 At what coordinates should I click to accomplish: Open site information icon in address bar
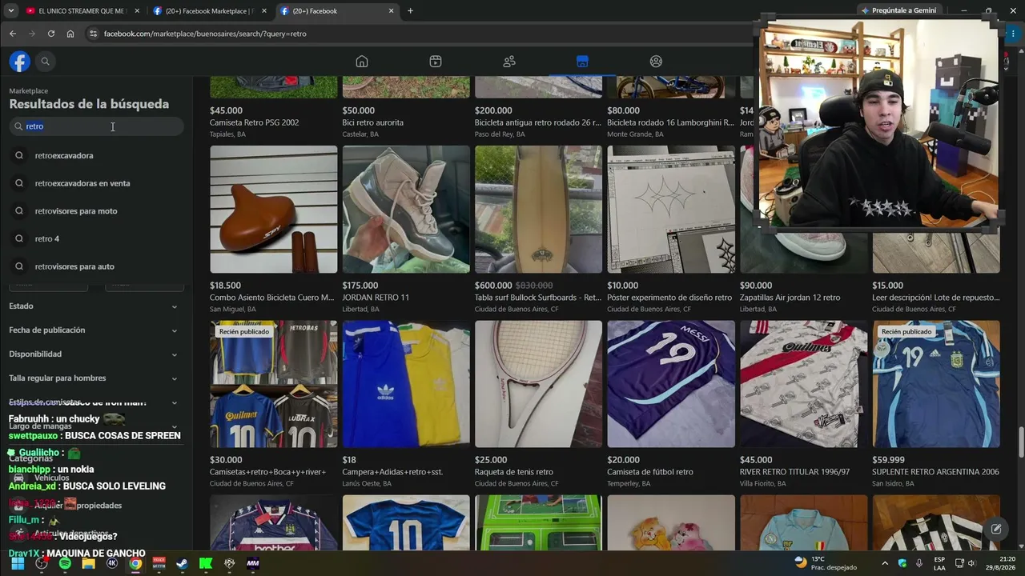tap(93, 34)
